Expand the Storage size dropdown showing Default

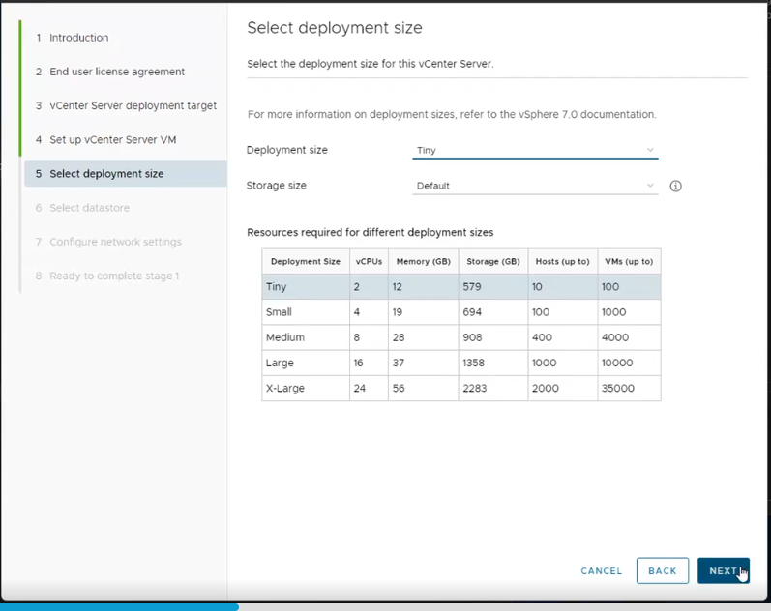(x=535, y=186)
